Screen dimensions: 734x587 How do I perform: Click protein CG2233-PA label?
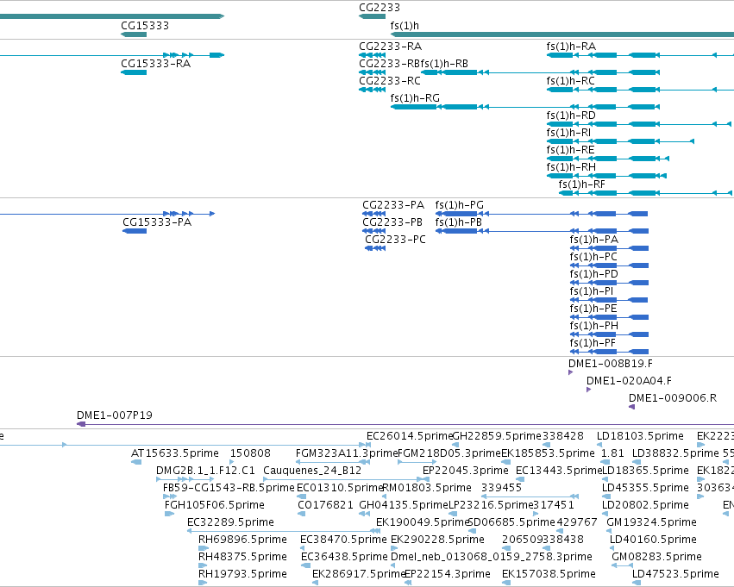[x=393, y=205]
